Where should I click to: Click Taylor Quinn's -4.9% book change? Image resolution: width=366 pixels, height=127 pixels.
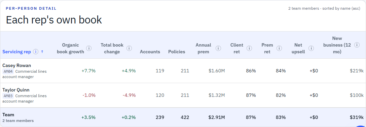[129, 95]
